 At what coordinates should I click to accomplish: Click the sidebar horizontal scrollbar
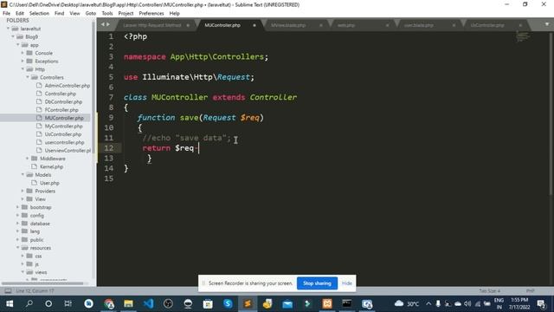(42, 283)
